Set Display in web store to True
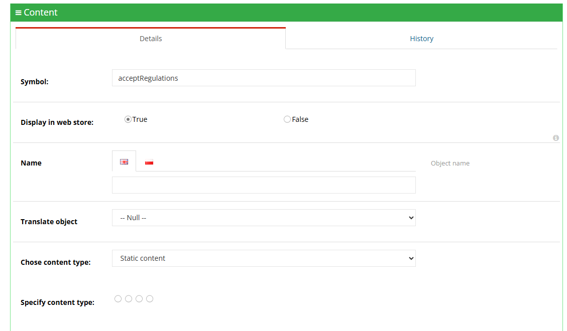This screenshot has width=567, height=331. coord(128,119)
